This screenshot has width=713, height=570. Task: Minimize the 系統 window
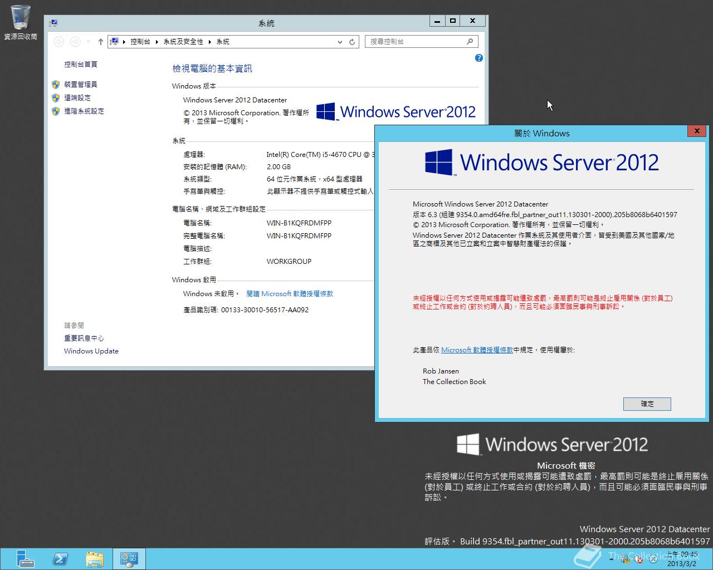[437, 21]
